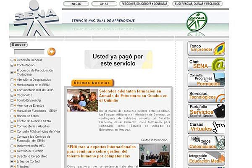252x168 pixels.
Task: Open the Agenda de Eventos link
Action: pos(30,105)
